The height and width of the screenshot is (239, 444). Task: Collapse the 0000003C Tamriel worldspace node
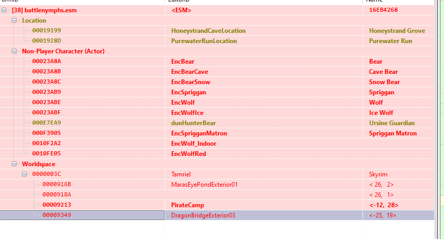24,174
